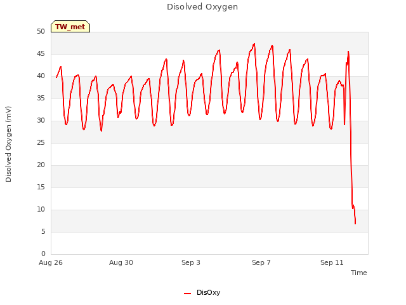Screen dimensions: 406x305
Task: Click the Sep 11 date tick label
Action: [x=332, y=262]
